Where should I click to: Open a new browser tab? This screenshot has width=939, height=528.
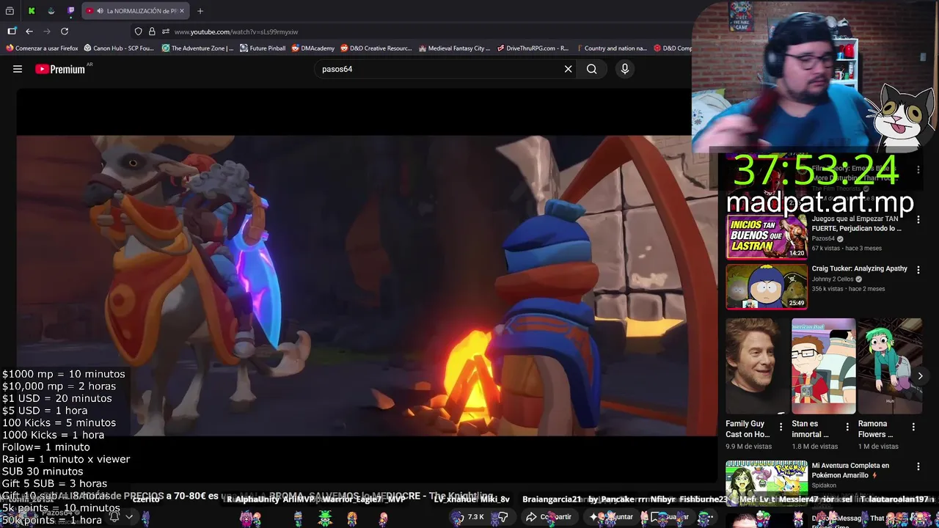200,11
